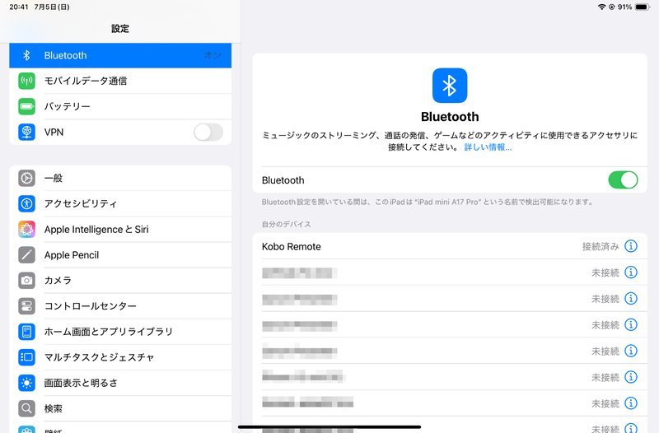Tap the large Bluetooth logo in detail pane

pos(450,86)
